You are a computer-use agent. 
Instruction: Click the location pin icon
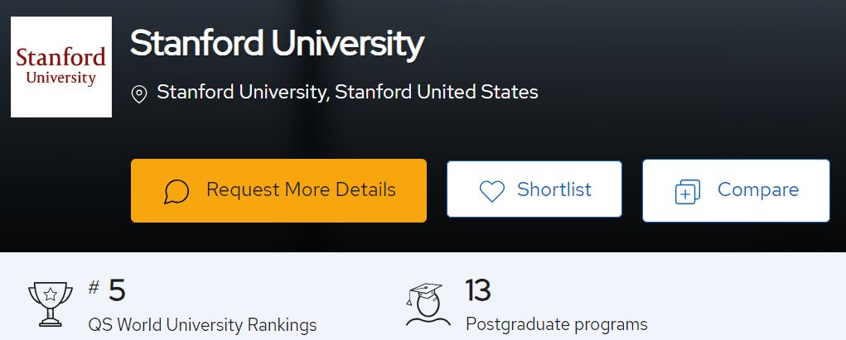click(139, 94)
